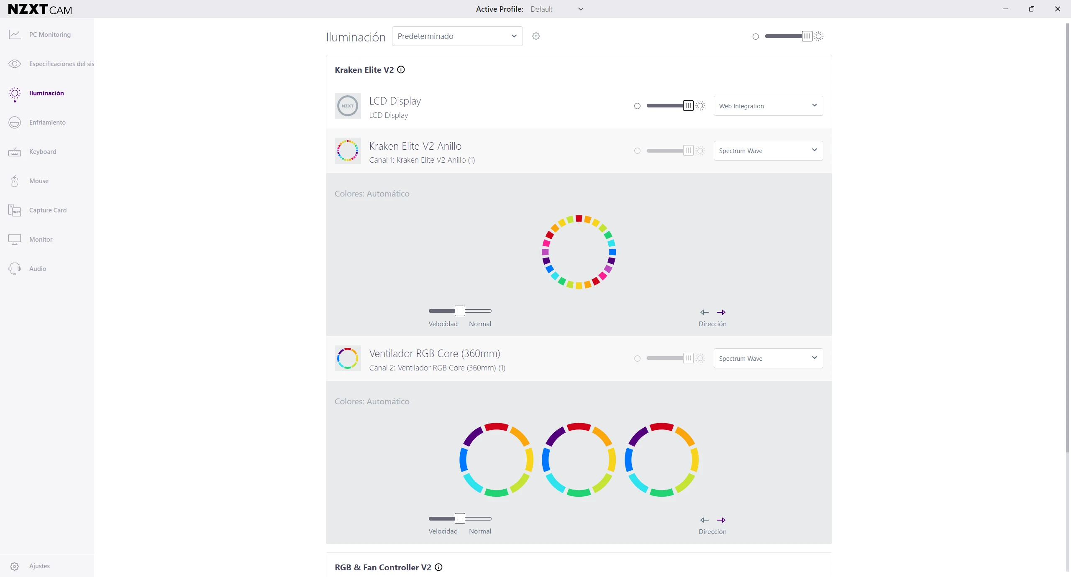Click Ventilador RGB Core max brightness sun icon
The height and width of the screenshot is (577, 1071).
coord(700,358)
